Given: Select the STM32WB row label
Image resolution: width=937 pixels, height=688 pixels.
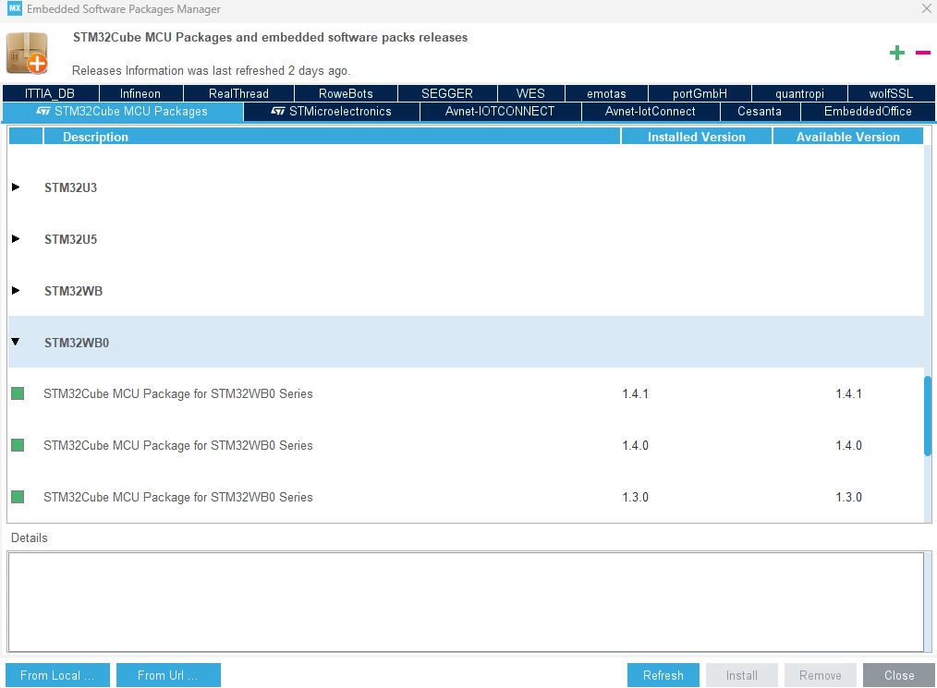Looking at the screenshot, I should (74, 291).
